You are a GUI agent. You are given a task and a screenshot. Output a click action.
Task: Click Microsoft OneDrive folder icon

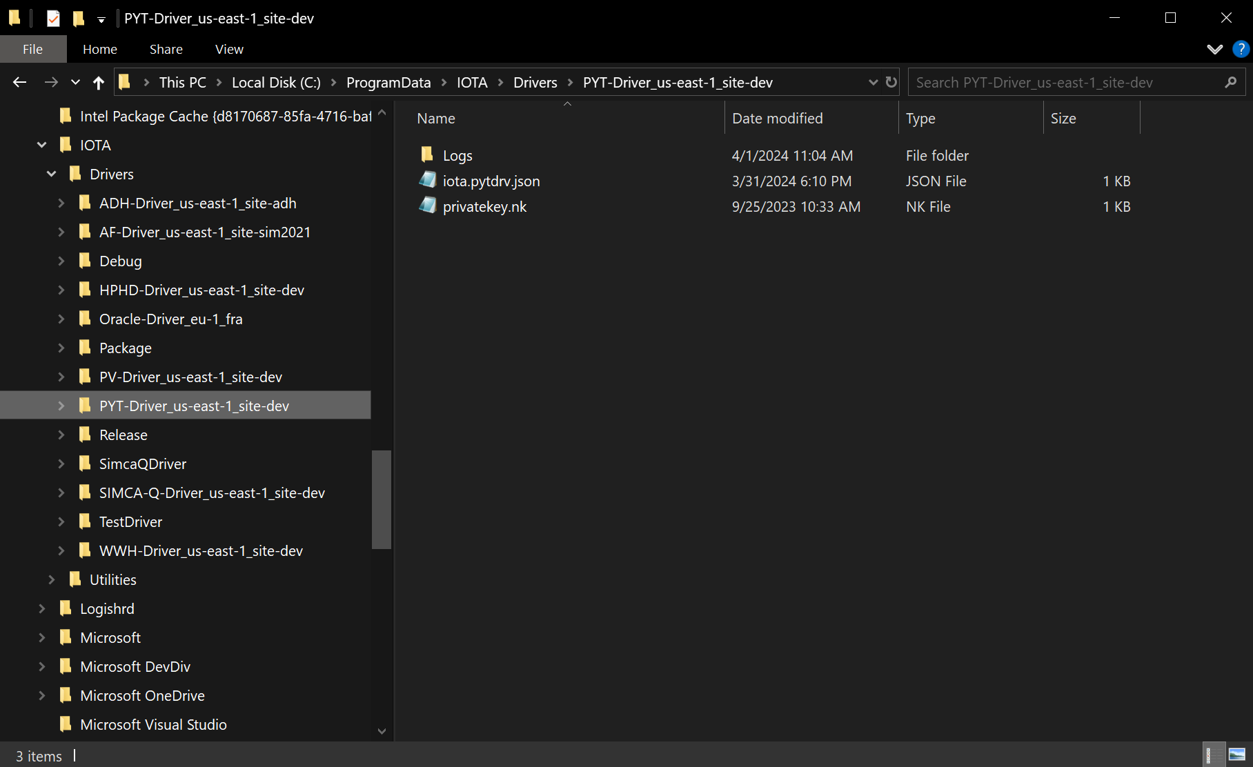click(66, 695)
